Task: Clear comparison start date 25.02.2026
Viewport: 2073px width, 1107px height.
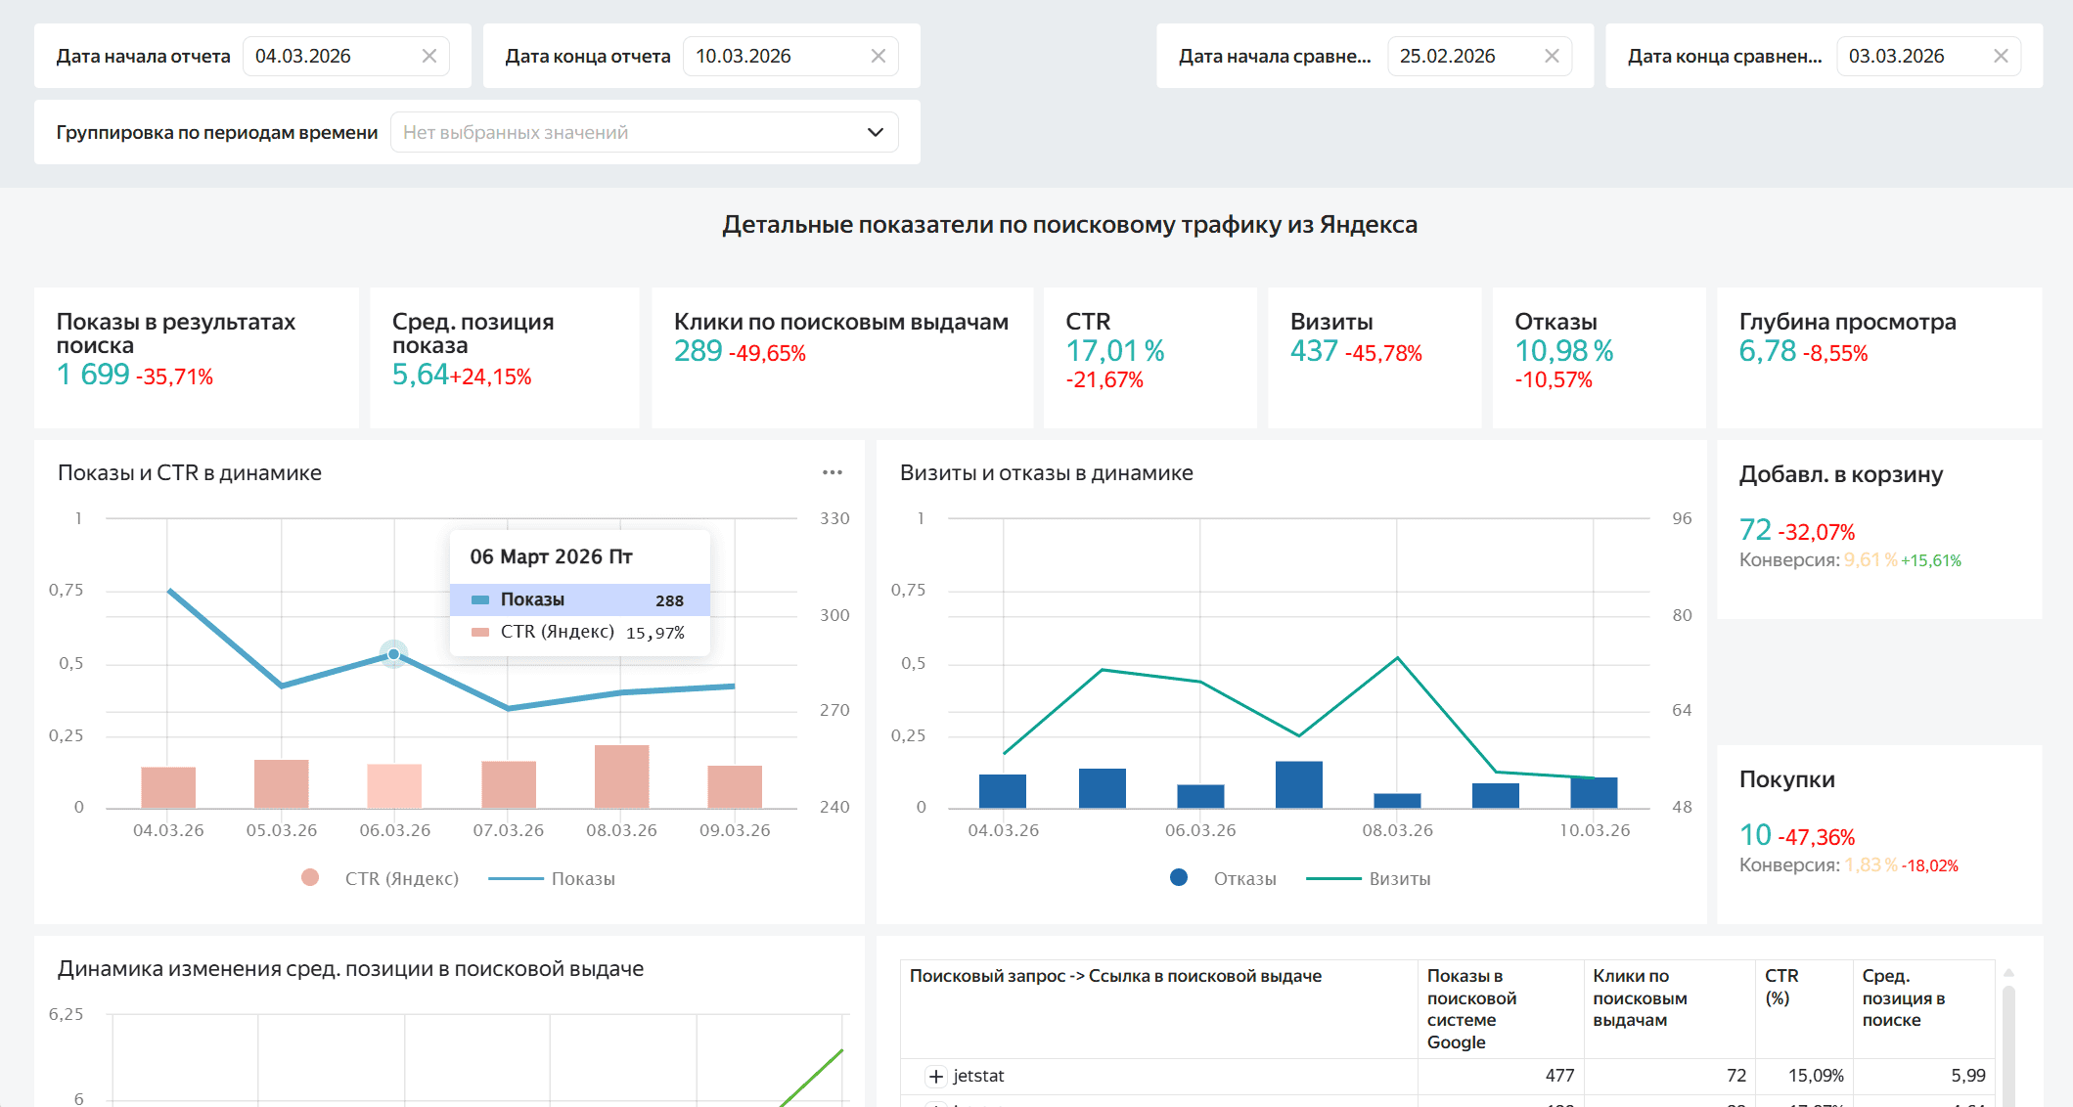Action: [1551, 57]
